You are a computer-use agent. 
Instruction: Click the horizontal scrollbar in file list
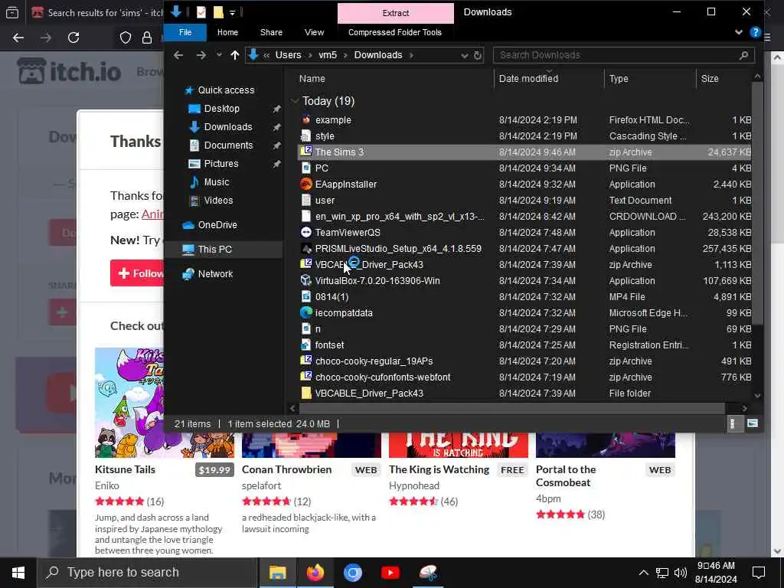click(511, 408)
